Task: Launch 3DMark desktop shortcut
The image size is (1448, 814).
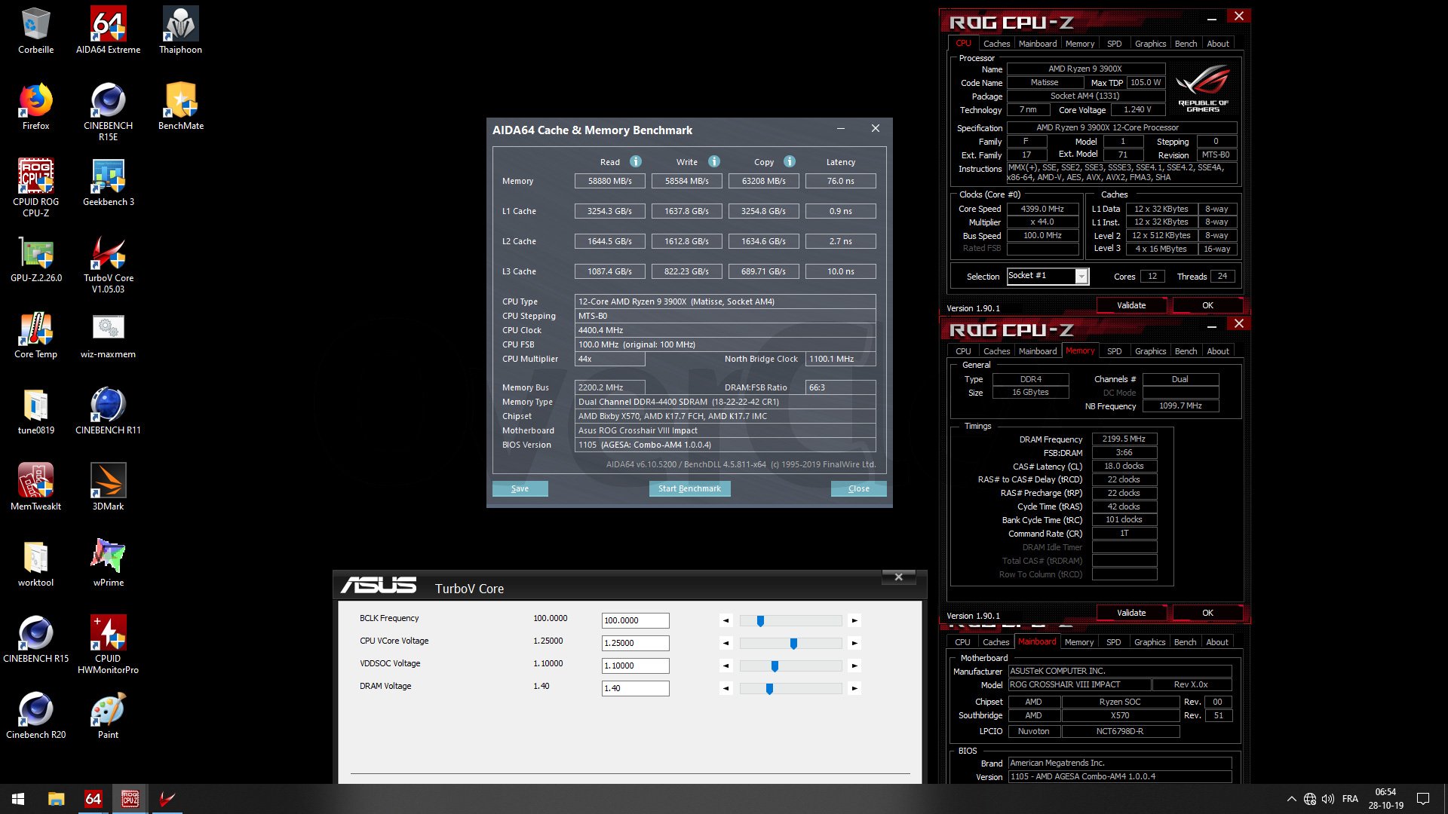Action: click(x=108, y=488)
